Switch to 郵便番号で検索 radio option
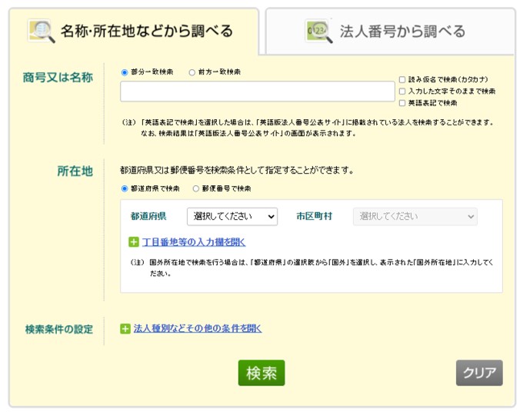 pos(195,189)
